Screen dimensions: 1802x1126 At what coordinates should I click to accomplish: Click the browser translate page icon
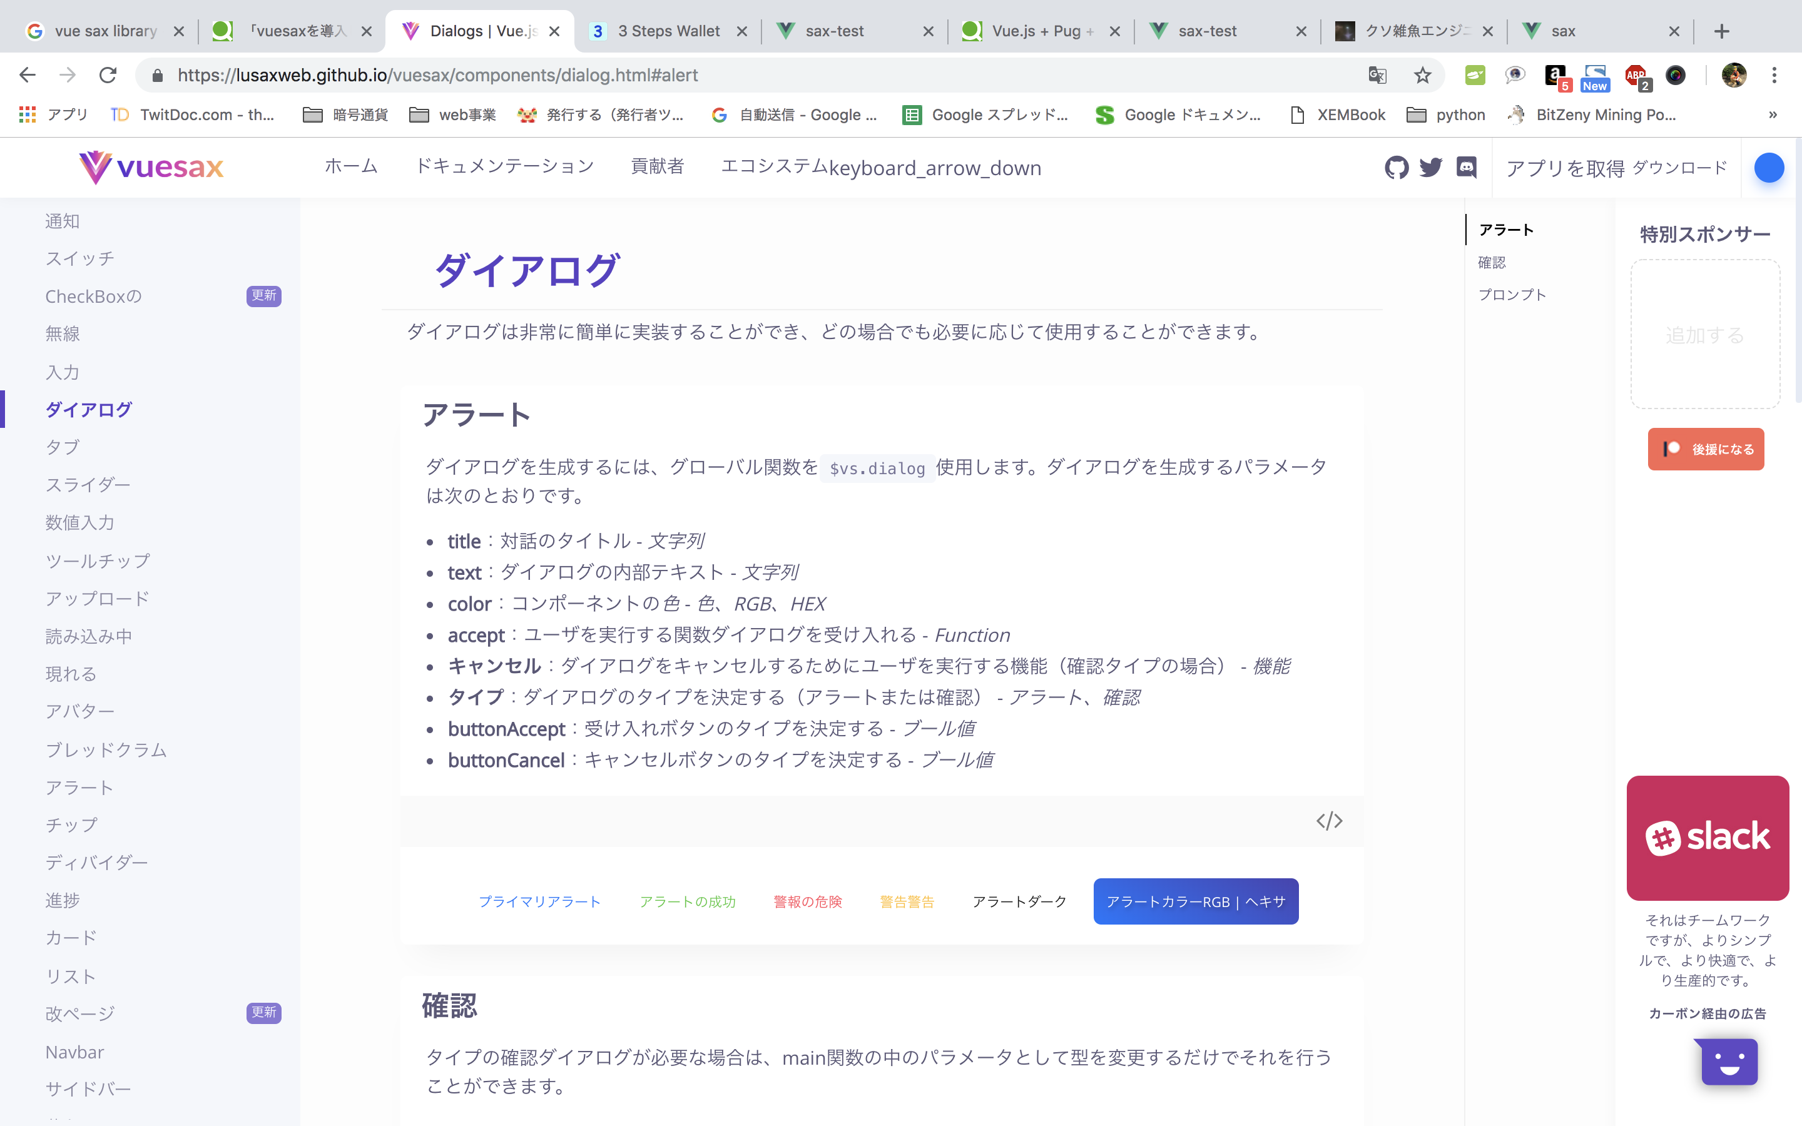[1378, 74]
